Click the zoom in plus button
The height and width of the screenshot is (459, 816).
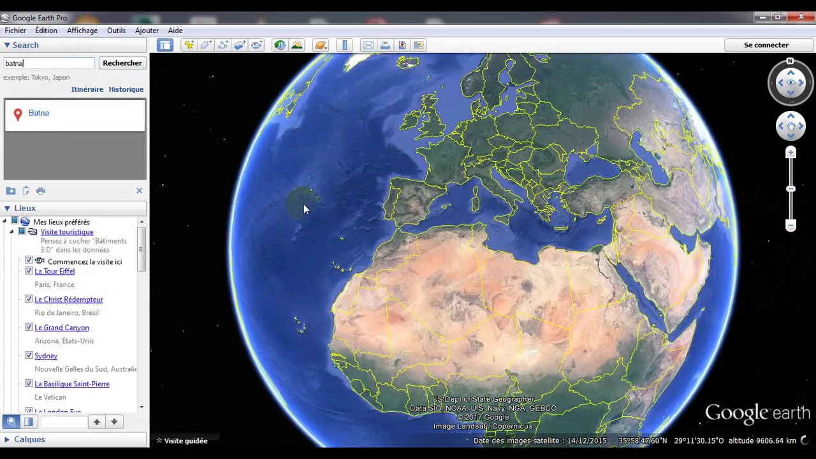click(790, 152)
